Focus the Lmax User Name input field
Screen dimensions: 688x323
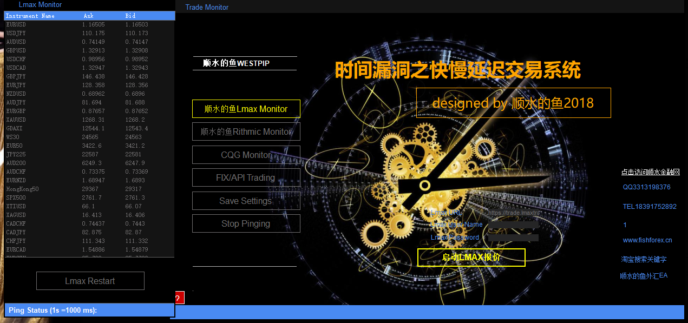(513, 225)
